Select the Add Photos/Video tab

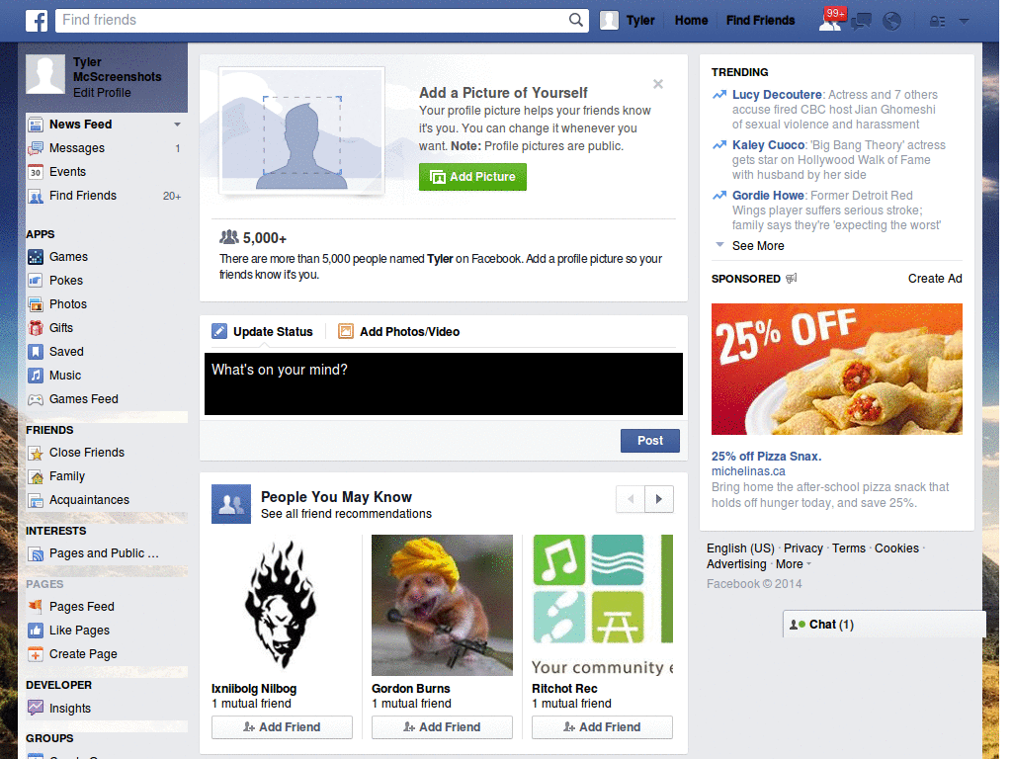point(399,332)
